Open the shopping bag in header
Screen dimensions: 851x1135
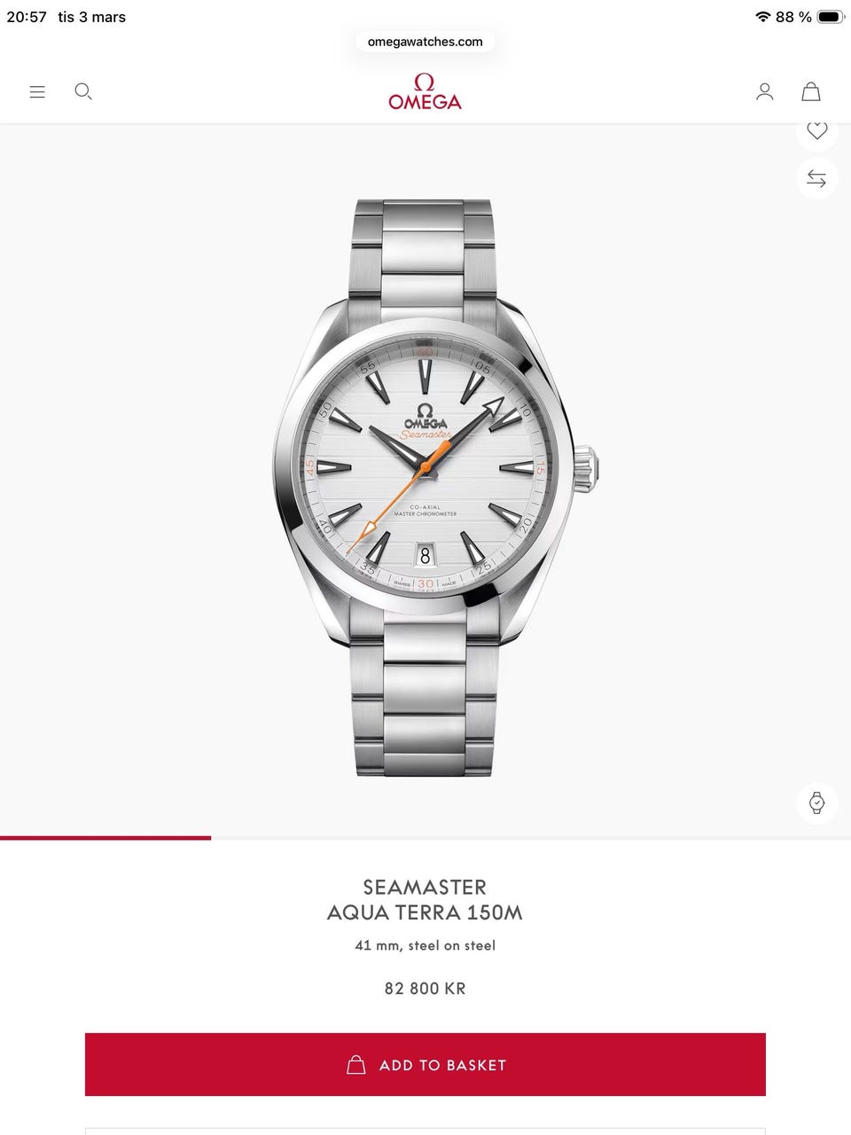[x=811, y=91]
